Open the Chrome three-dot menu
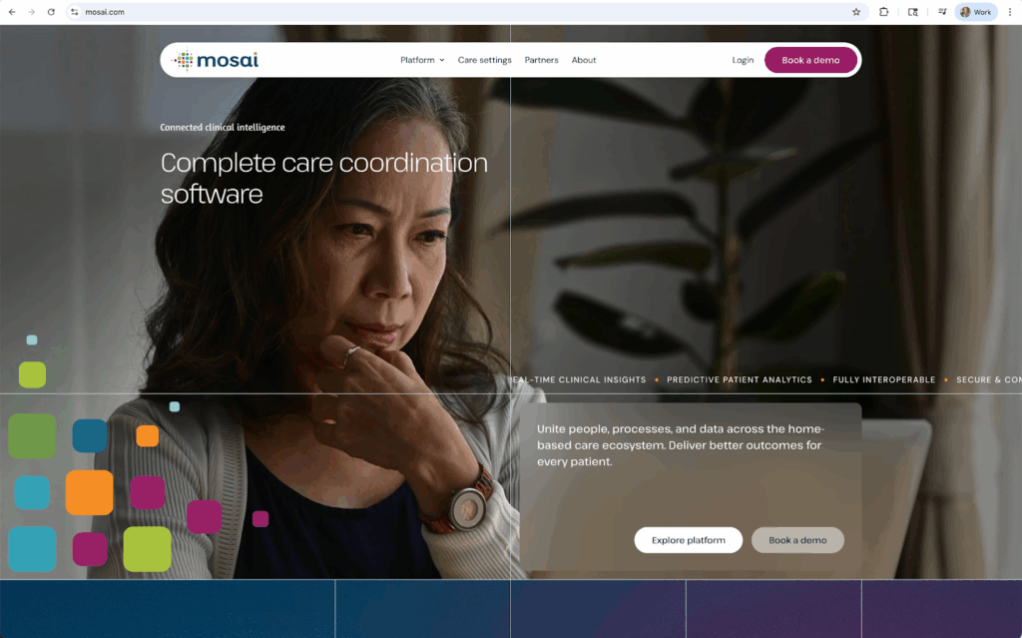This screenshot has height=638, width=1022. [x=1010, y=12]
